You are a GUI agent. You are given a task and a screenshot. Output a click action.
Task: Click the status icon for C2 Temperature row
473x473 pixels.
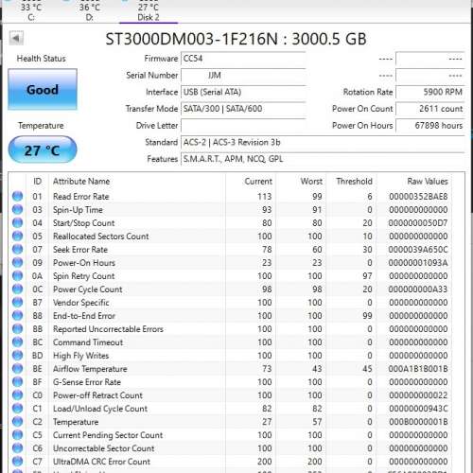(18, 421)
